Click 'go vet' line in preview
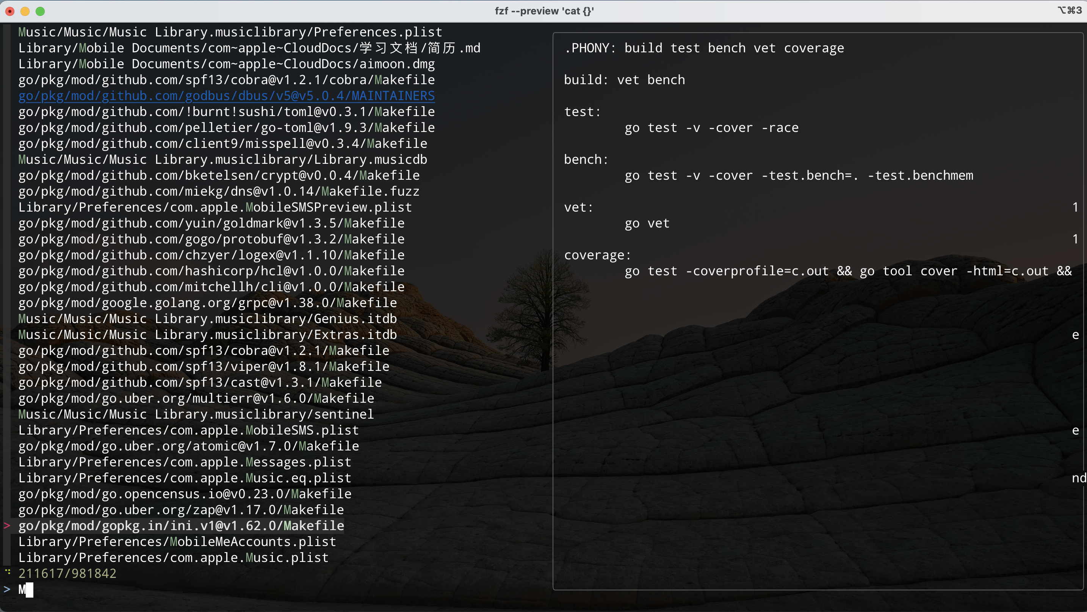1087x612 pixels. (x=647, y=223)
